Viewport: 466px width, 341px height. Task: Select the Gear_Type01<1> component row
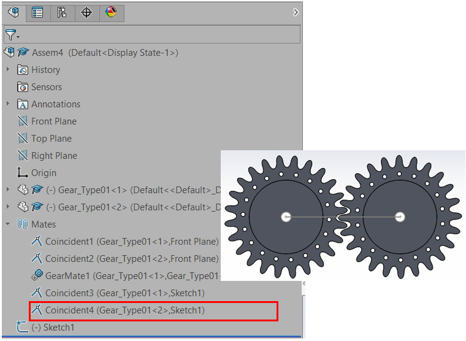click(x=134, y=190)
